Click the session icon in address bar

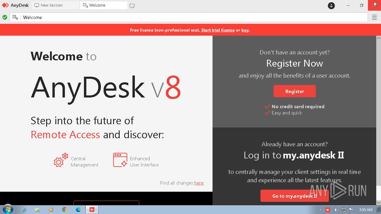15,18
